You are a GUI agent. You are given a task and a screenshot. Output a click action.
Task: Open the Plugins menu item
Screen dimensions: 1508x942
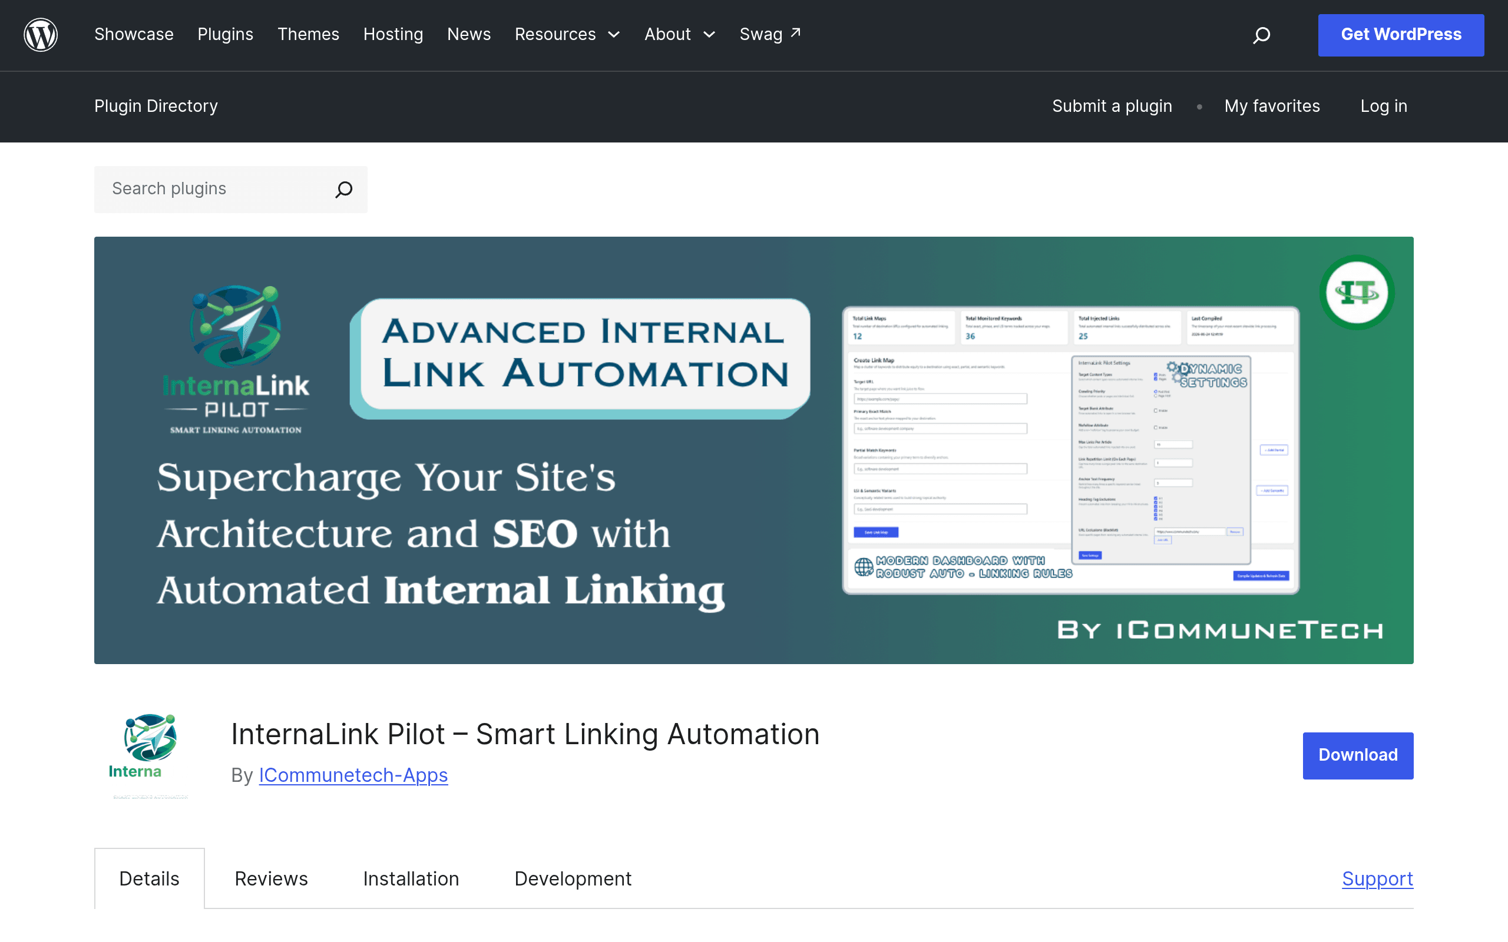pos(226,34)
